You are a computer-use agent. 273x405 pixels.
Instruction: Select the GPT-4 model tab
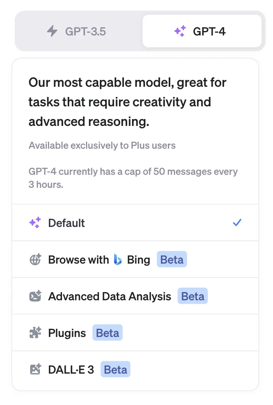click(202, 31)
